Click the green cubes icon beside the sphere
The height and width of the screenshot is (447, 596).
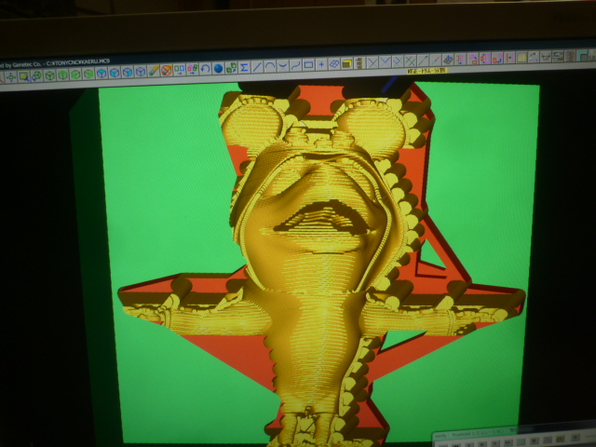(231, 68)
